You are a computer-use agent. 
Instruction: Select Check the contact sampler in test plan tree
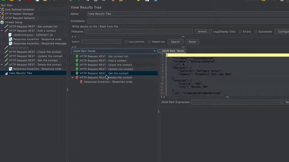point(35,52)
